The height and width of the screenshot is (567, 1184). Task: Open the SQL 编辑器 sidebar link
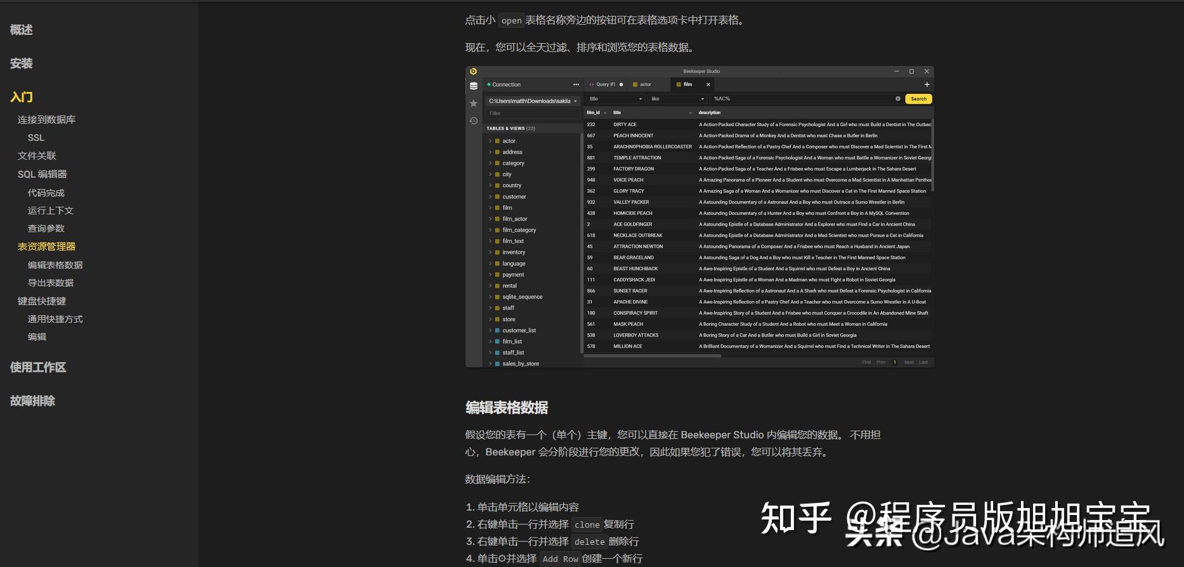(42, 174)
